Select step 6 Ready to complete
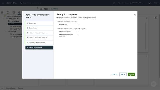The height and width of the screenshot is (90, 160). [x=39, y=48]
